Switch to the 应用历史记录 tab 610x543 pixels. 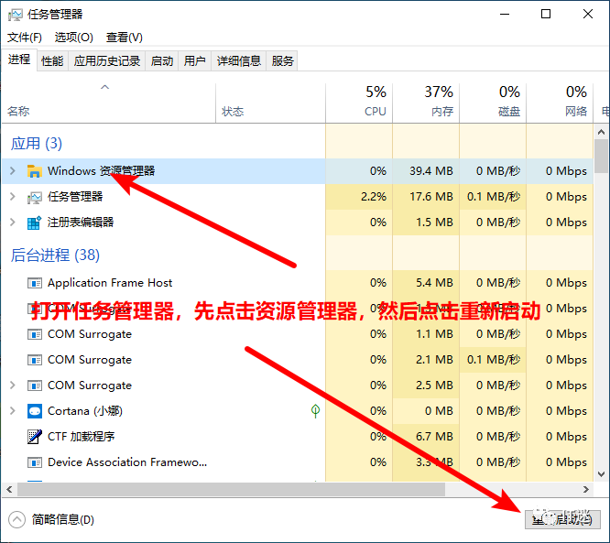point(106,61)
